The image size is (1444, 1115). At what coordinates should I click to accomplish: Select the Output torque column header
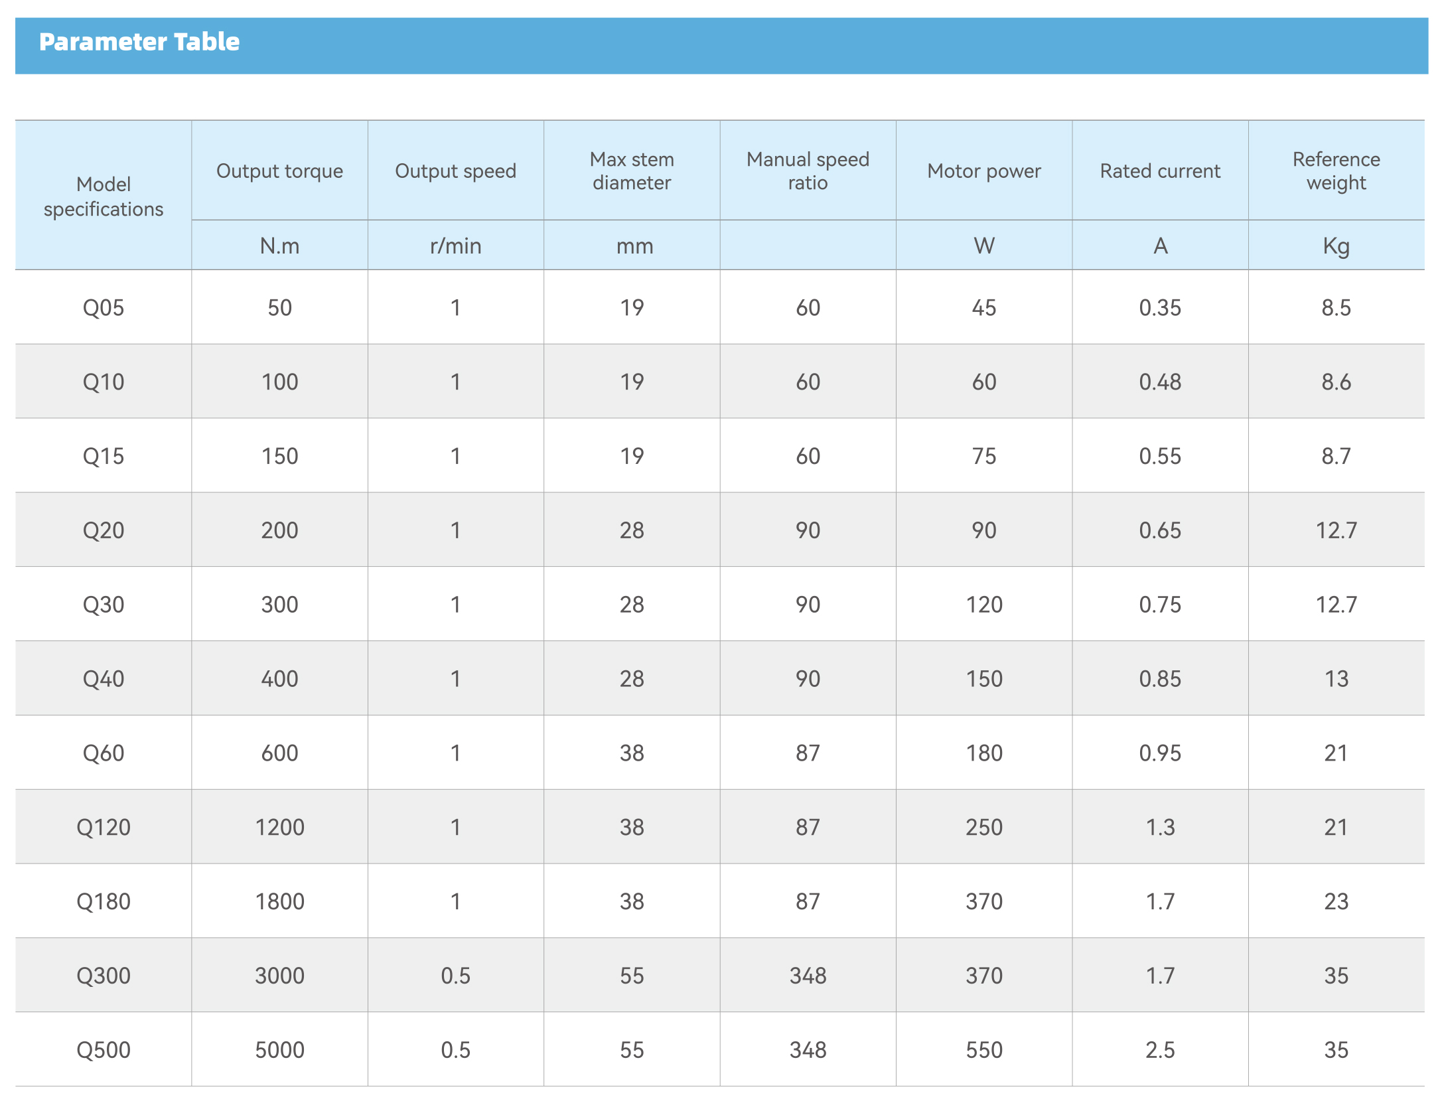coord(279,171)
